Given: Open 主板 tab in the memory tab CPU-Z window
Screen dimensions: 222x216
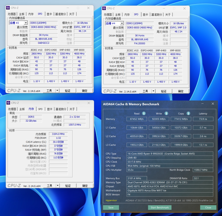Looking at the screenshot, I should (x=22, y=109).
